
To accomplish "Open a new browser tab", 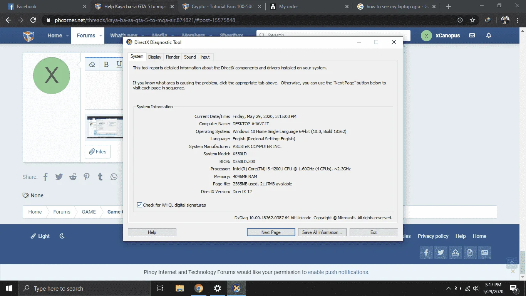I will [449, 7].
